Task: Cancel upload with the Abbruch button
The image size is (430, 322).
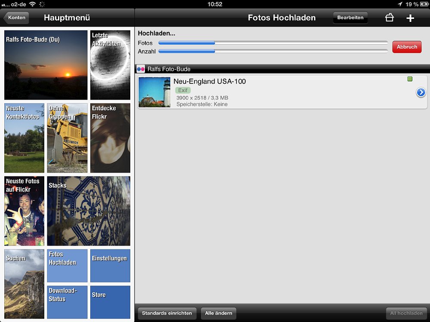Action: coord(407,47)
